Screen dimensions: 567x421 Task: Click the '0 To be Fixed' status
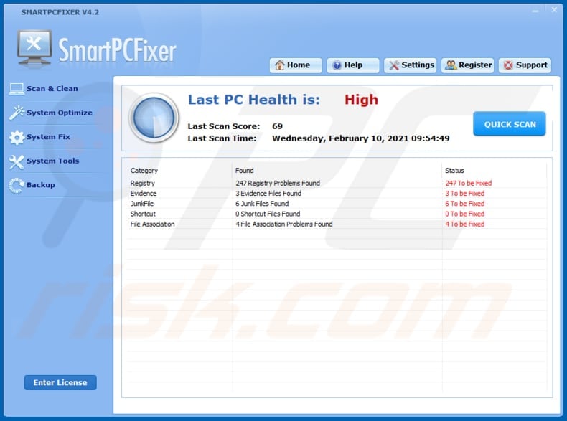click(x=464, y=214)
